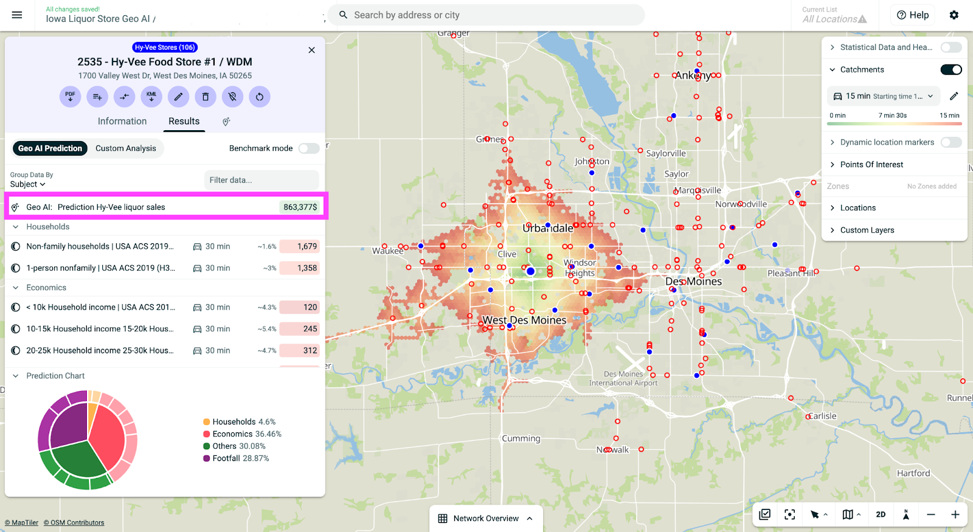The height and width of the screenshot is (532, 973).
Task: Click the Prediction Chart pie
Action: click(x=88, y=440)
